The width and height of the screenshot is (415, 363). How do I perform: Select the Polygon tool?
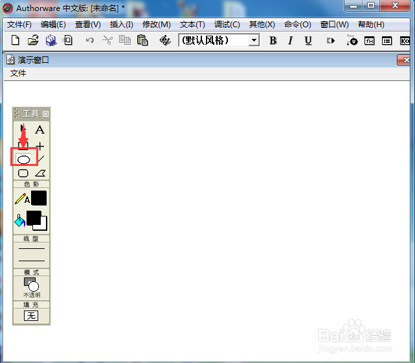point(41,173)
